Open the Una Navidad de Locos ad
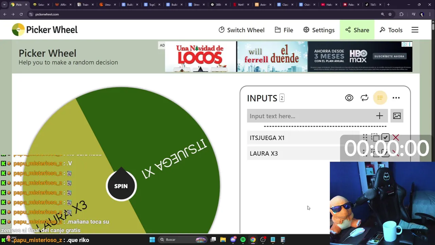435x245 pixels. pos(201,56)
